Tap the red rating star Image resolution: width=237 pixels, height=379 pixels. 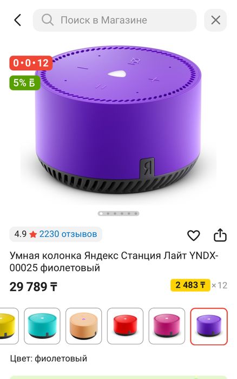coord(33,234)
